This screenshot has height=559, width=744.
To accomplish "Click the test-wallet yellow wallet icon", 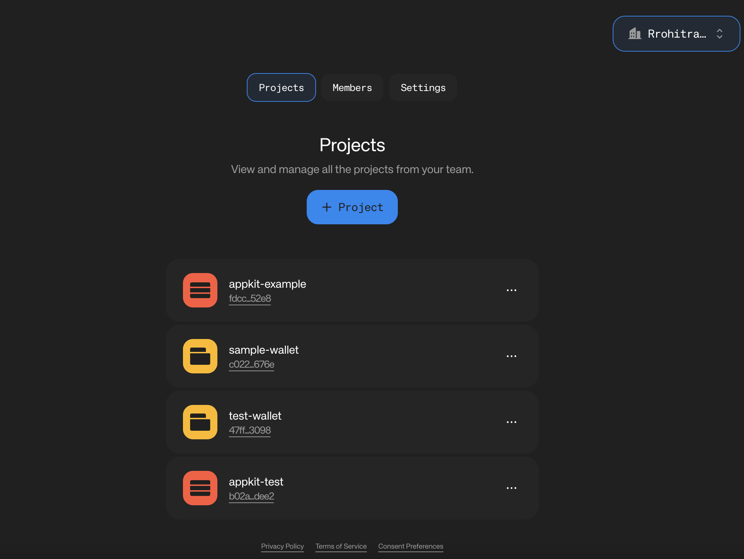I will pos(200,422).
